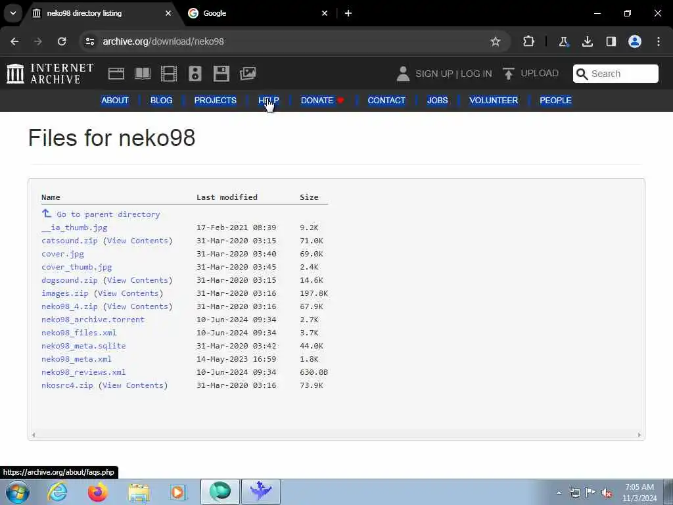Click the listing's right scroll arrow
The image size is (673, 505).
tap(639, 435)
